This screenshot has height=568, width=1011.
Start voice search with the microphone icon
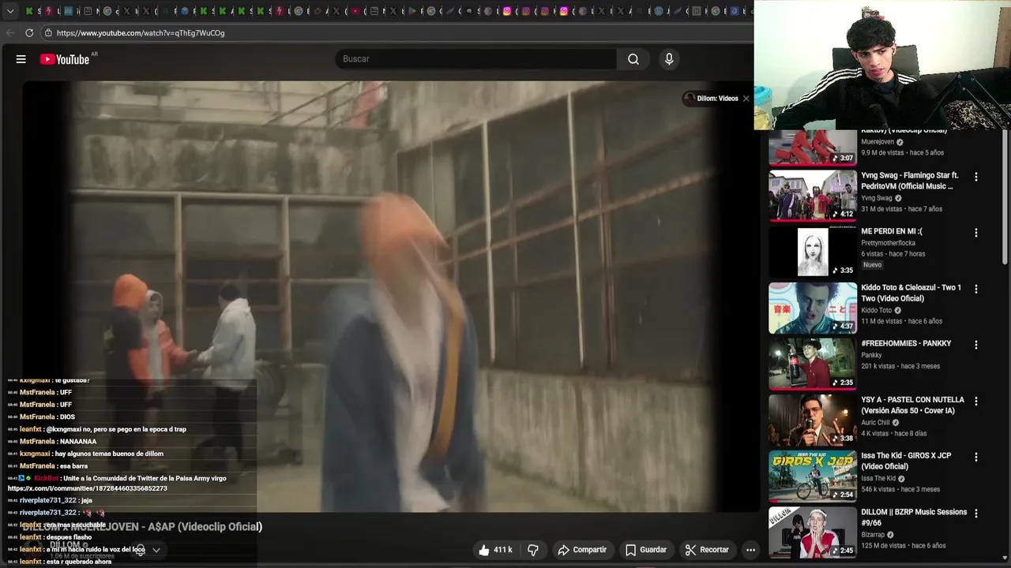pyautogui.click(x=669, y=59)
